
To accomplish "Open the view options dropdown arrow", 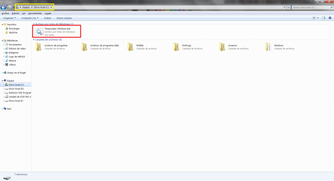I will click(318, 18).
